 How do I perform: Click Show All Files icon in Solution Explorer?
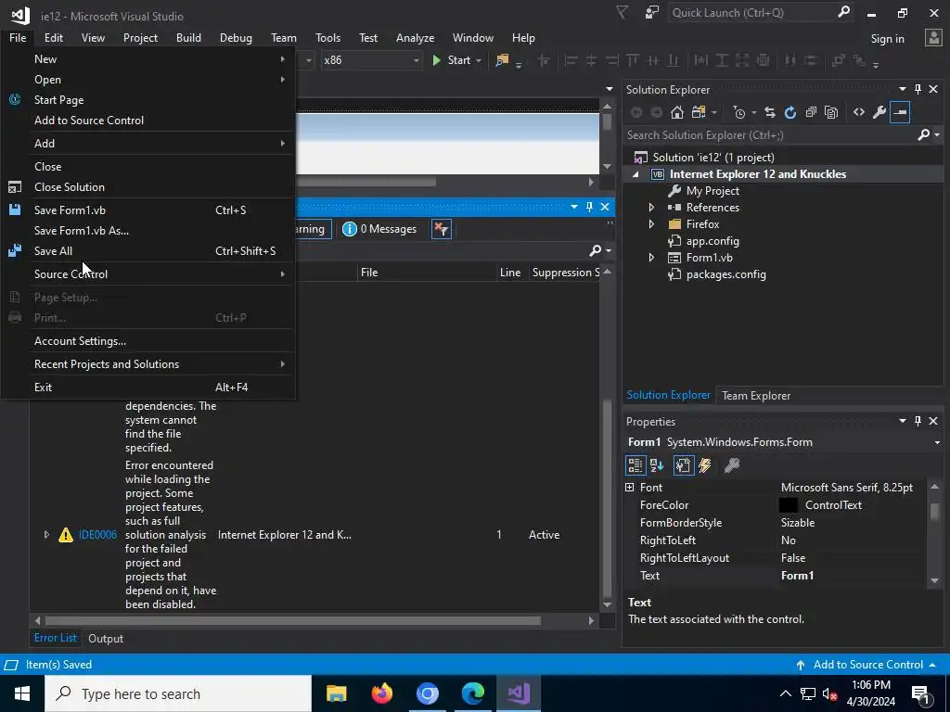coord(831,112)
